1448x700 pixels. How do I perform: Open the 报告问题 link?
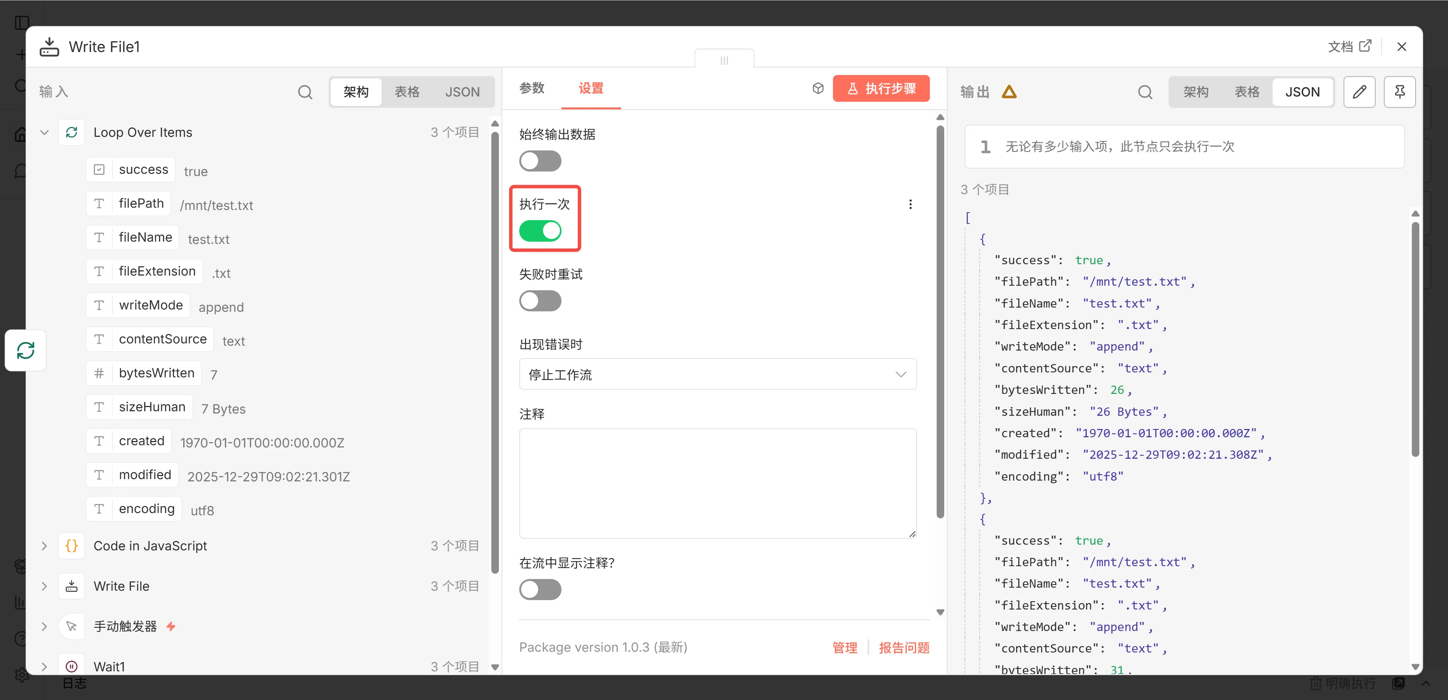click(x=903, y=648)
